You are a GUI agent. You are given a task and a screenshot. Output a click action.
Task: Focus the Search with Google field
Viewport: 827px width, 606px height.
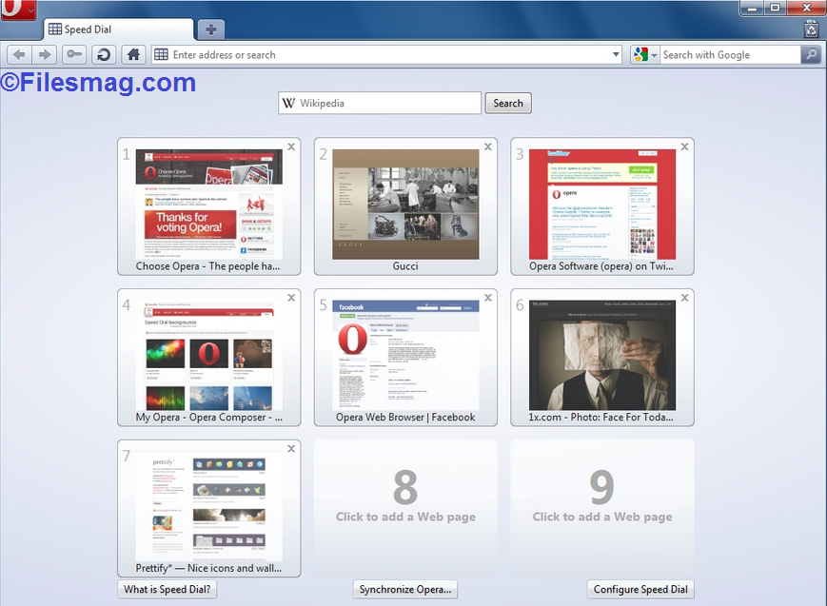click(730, 54)
